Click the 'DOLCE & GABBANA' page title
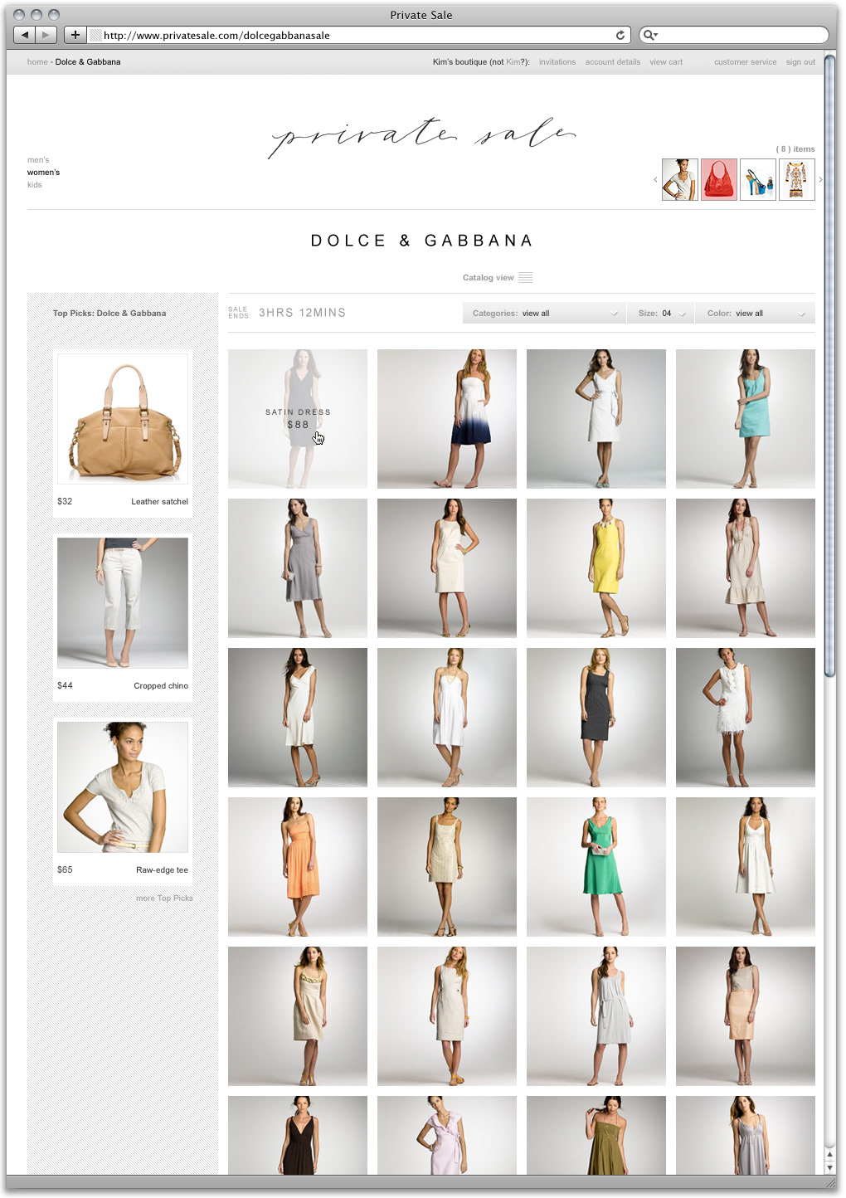Screen dimensions: 846x1198 tap(421, 241)
